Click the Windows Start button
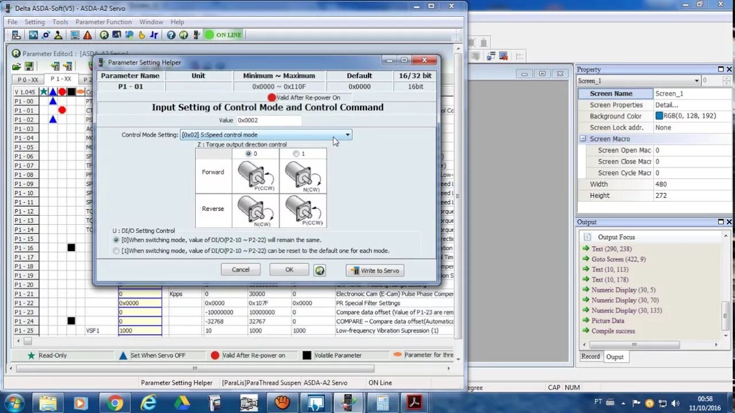This screenshot has width=735, height=413. coord(14,403)
